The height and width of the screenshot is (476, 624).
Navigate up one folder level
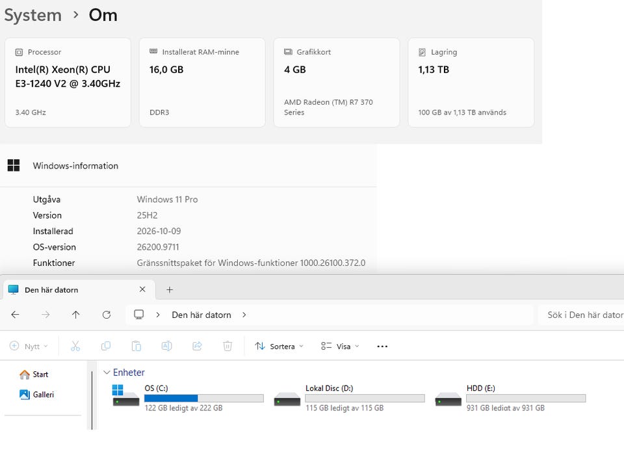coord(75,315)
